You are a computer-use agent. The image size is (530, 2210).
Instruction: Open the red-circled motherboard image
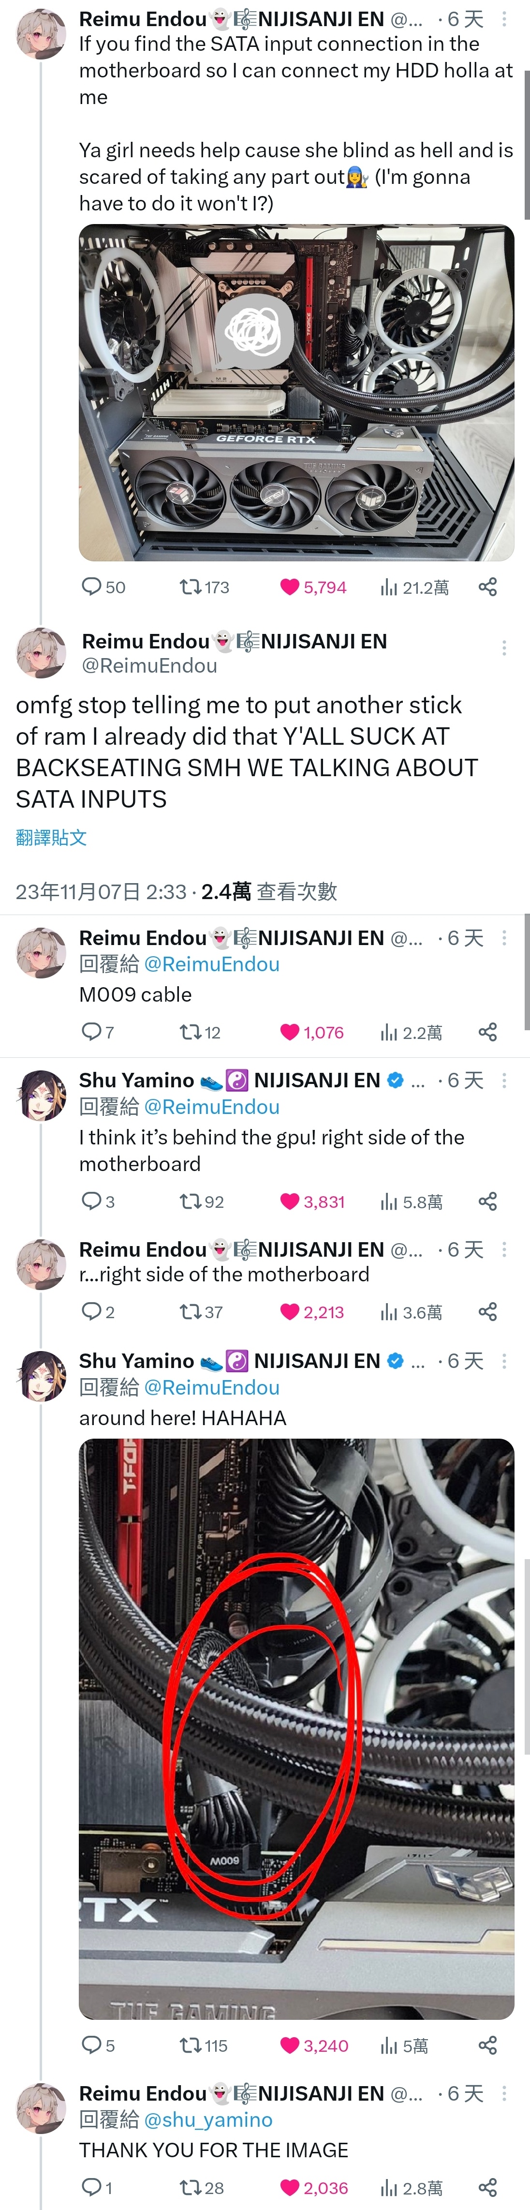point(297,1729)
